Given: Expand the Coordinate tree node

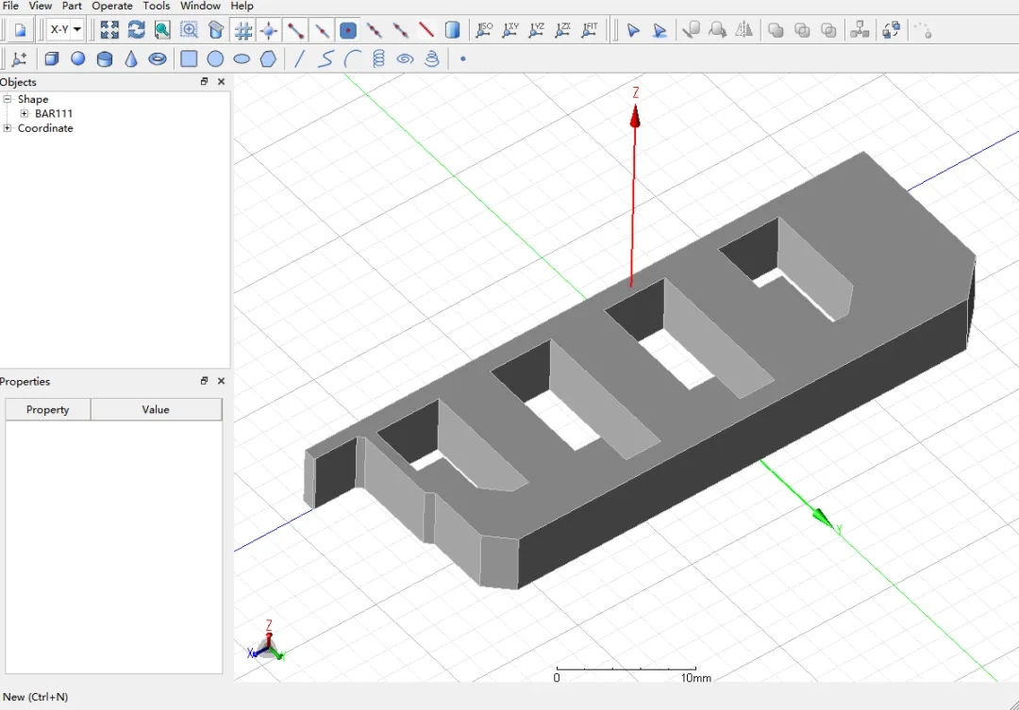Looking at the screenshot, I should point(8,128).
